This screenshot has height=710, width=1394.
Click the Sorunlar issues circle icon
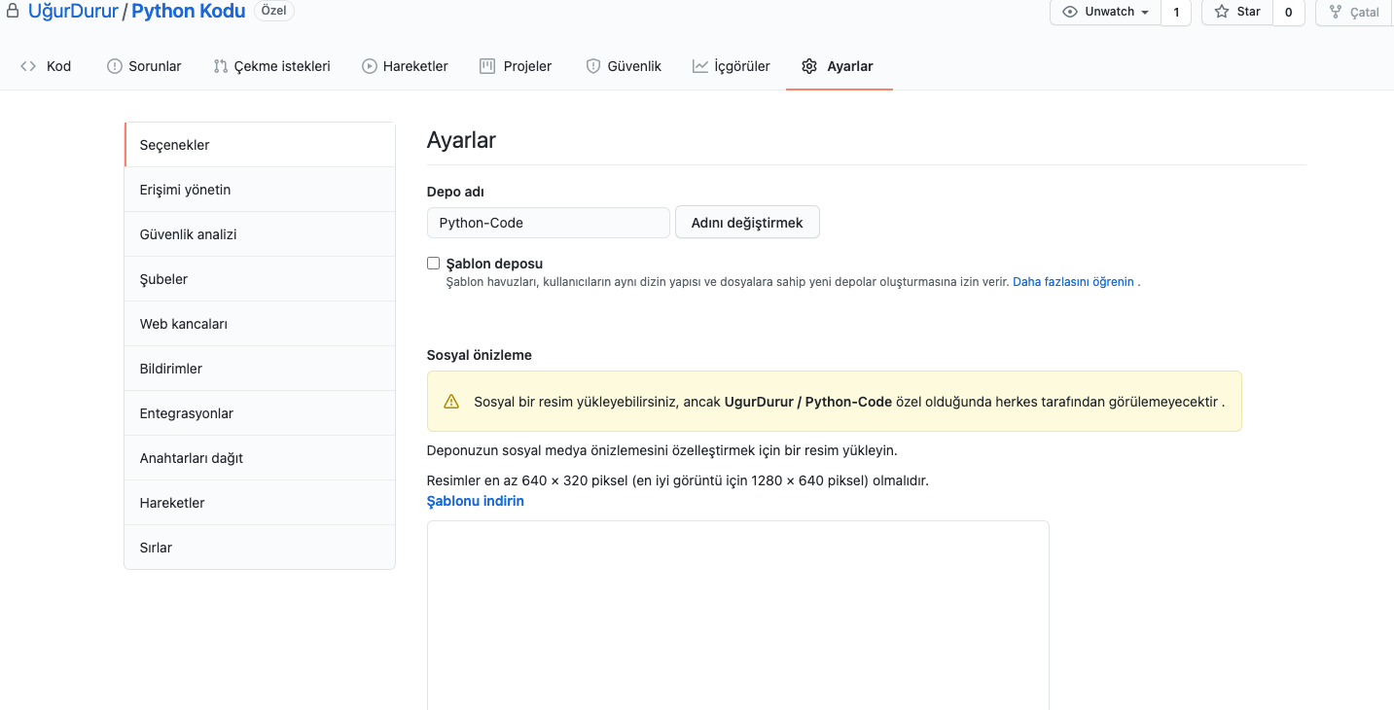click(114, 66)
